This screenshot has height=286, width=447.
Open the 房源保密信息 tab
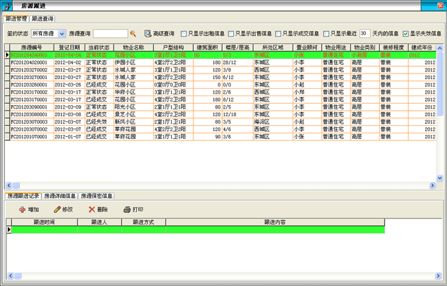pyautogui.click(x=96, y=196)
